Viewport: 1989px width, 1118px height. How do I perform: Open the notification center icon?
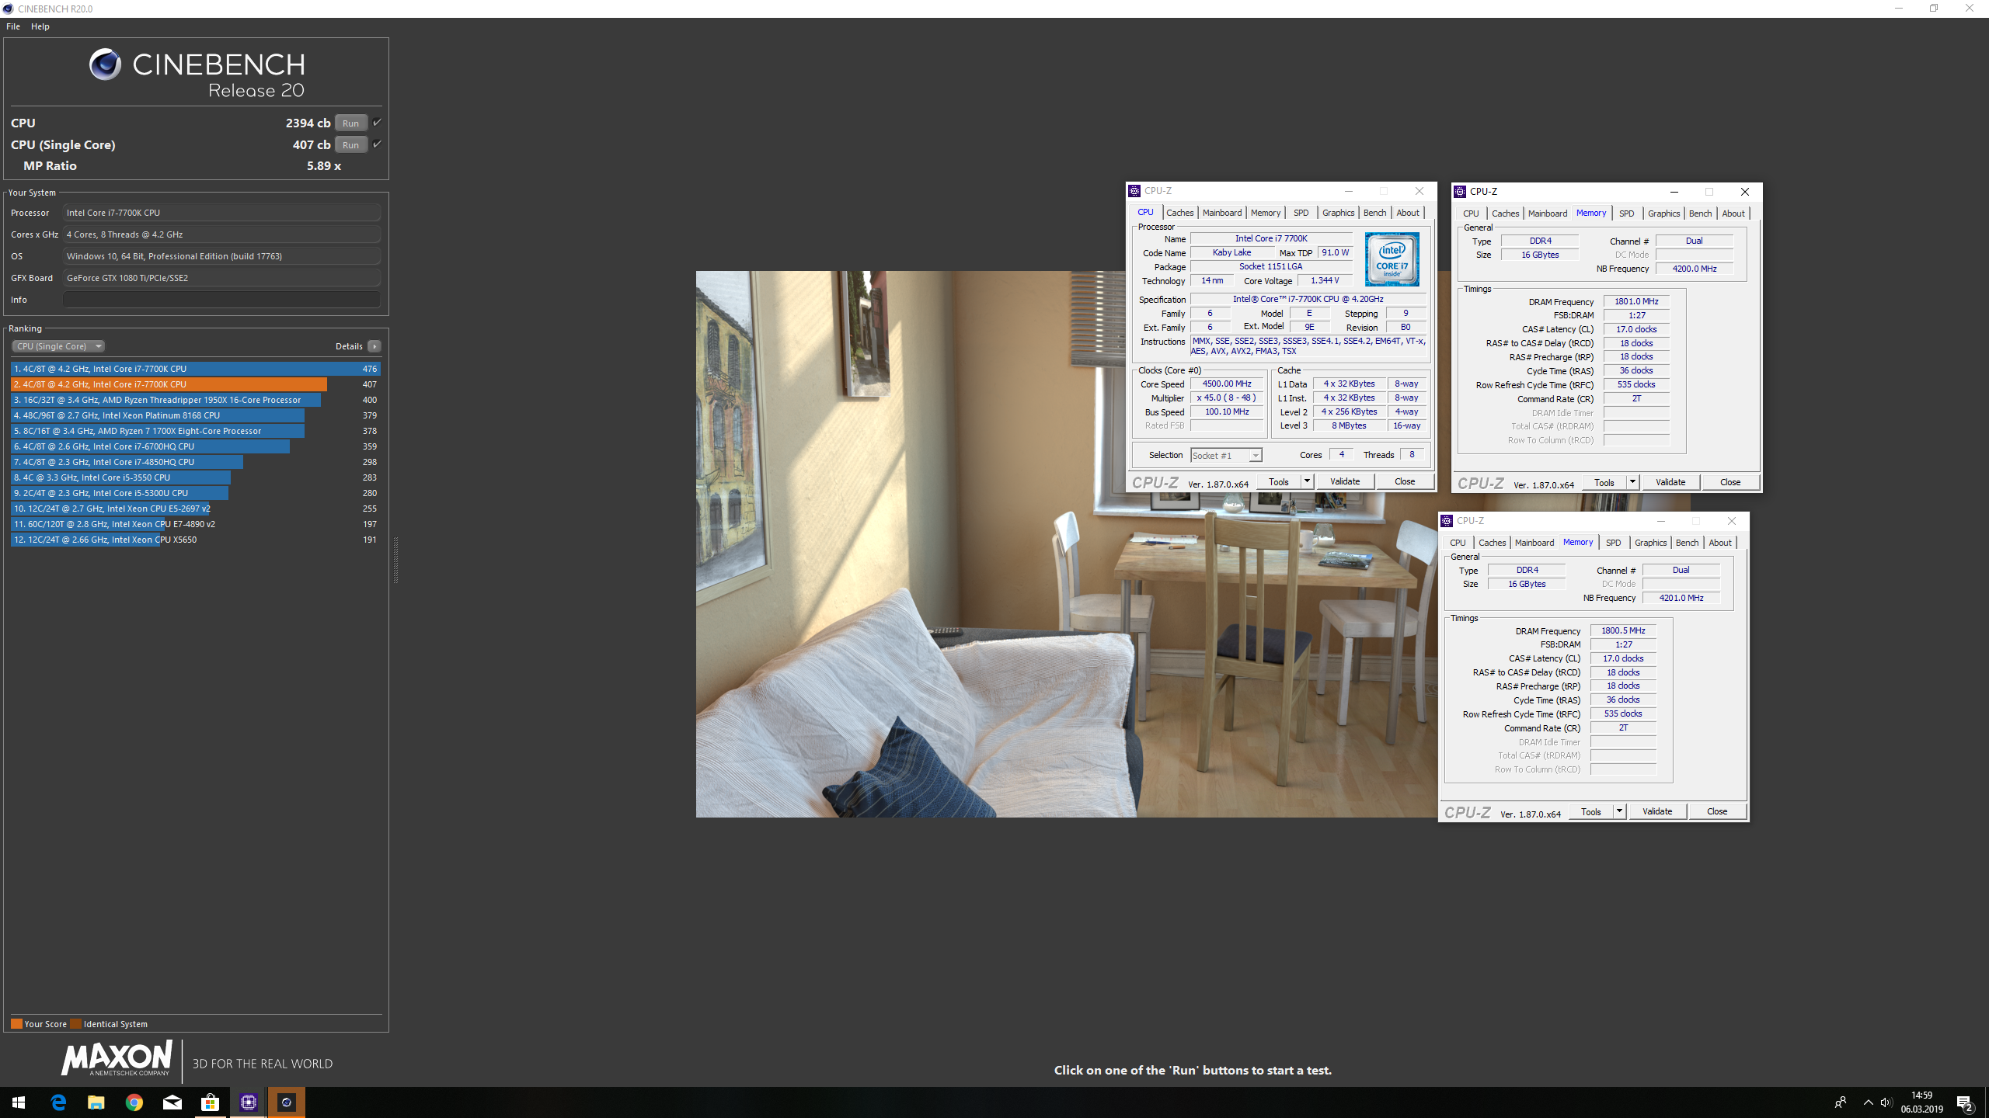[x=1965, y=1102]
